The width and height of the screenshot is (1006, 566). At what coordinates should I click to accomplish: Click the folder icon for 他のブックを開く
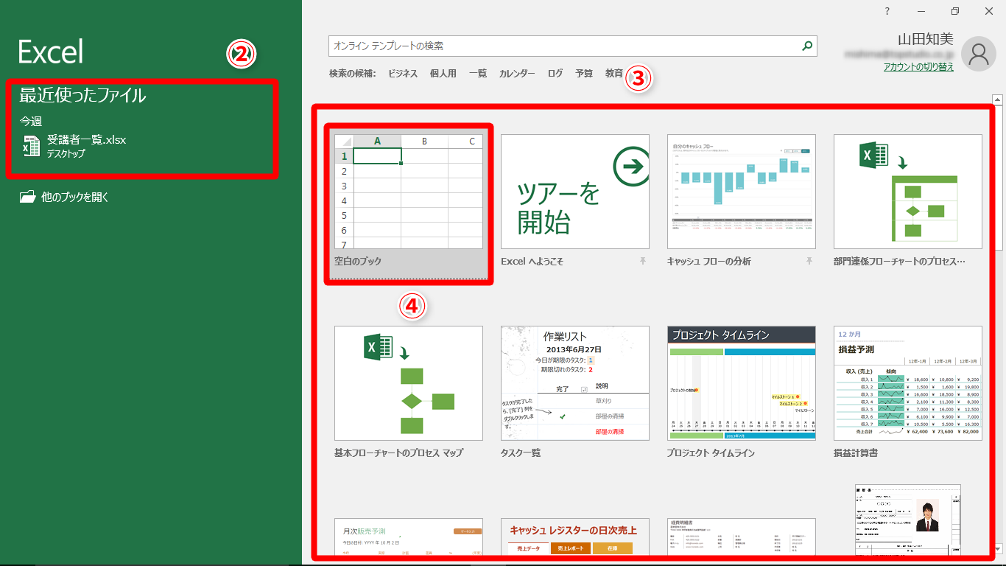tap(27, 197)
